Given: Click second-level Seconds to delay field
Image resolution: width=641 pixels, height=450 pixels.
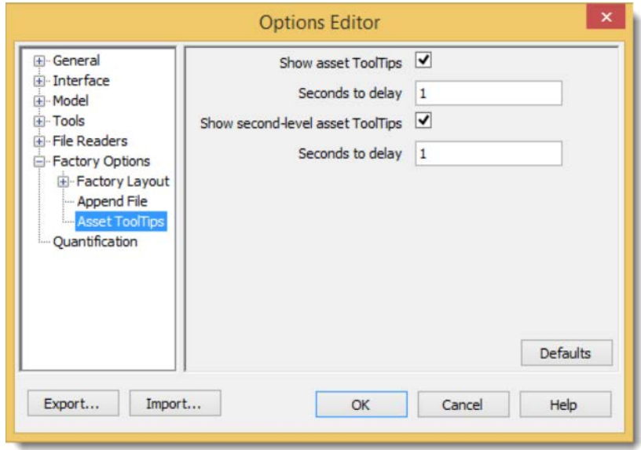Looking at the screenshot, I should pos(488,153).
